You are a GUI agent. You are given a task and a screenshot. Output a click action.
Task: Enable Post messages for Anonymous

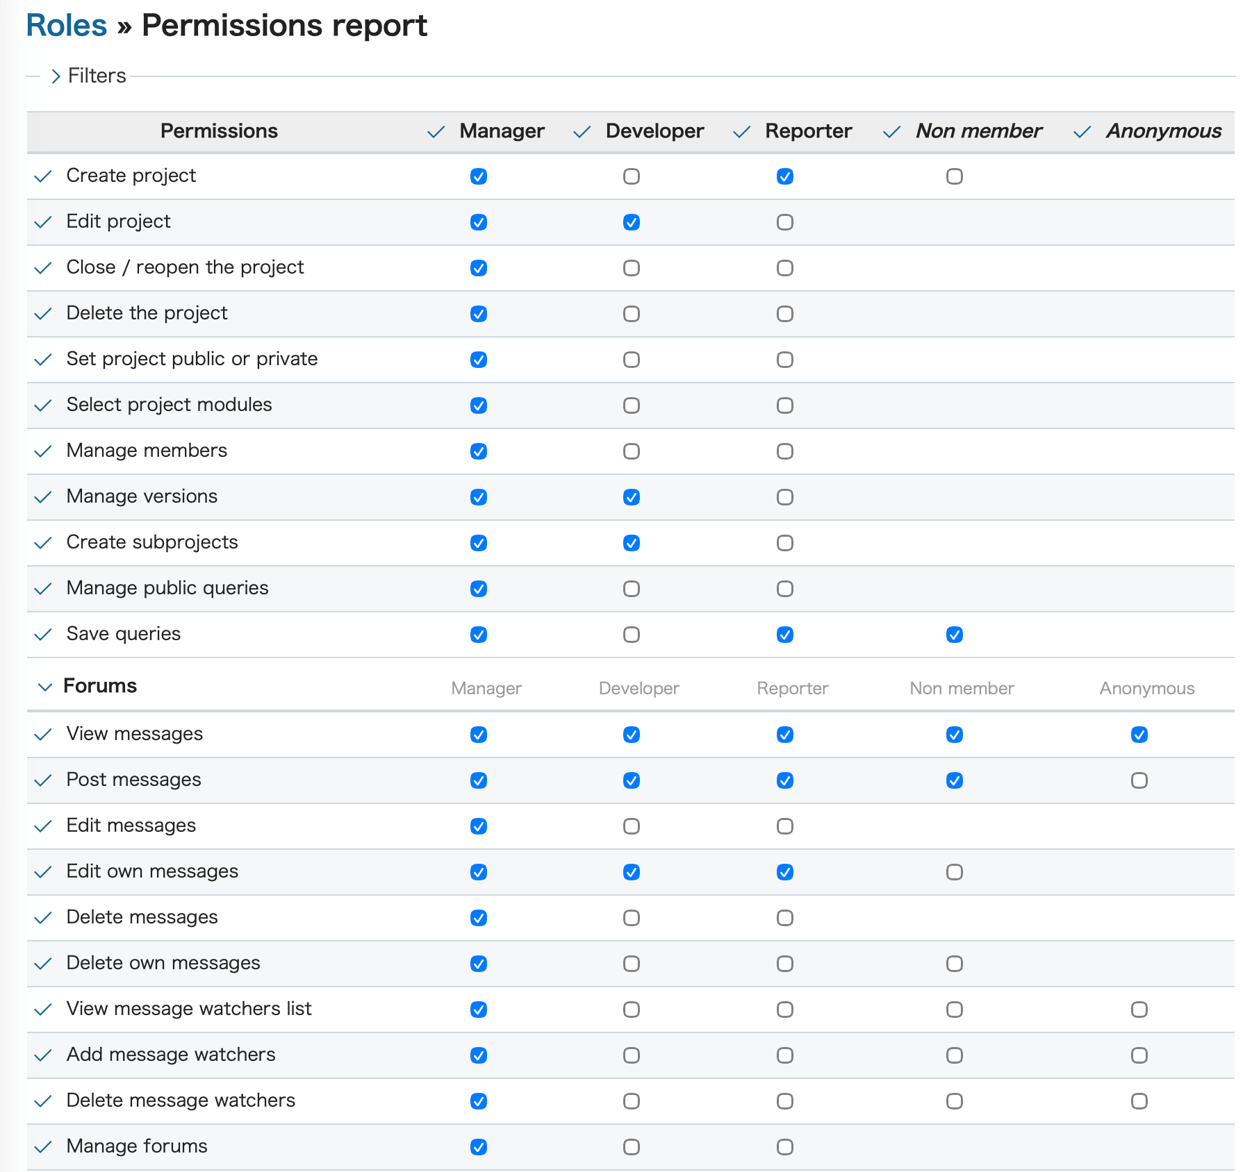pyautogui.click(x=1138, y=780)
